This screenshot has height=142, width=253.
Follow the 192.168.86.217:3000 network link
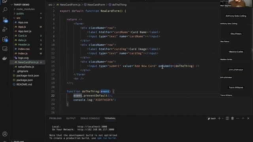[96, 130]
